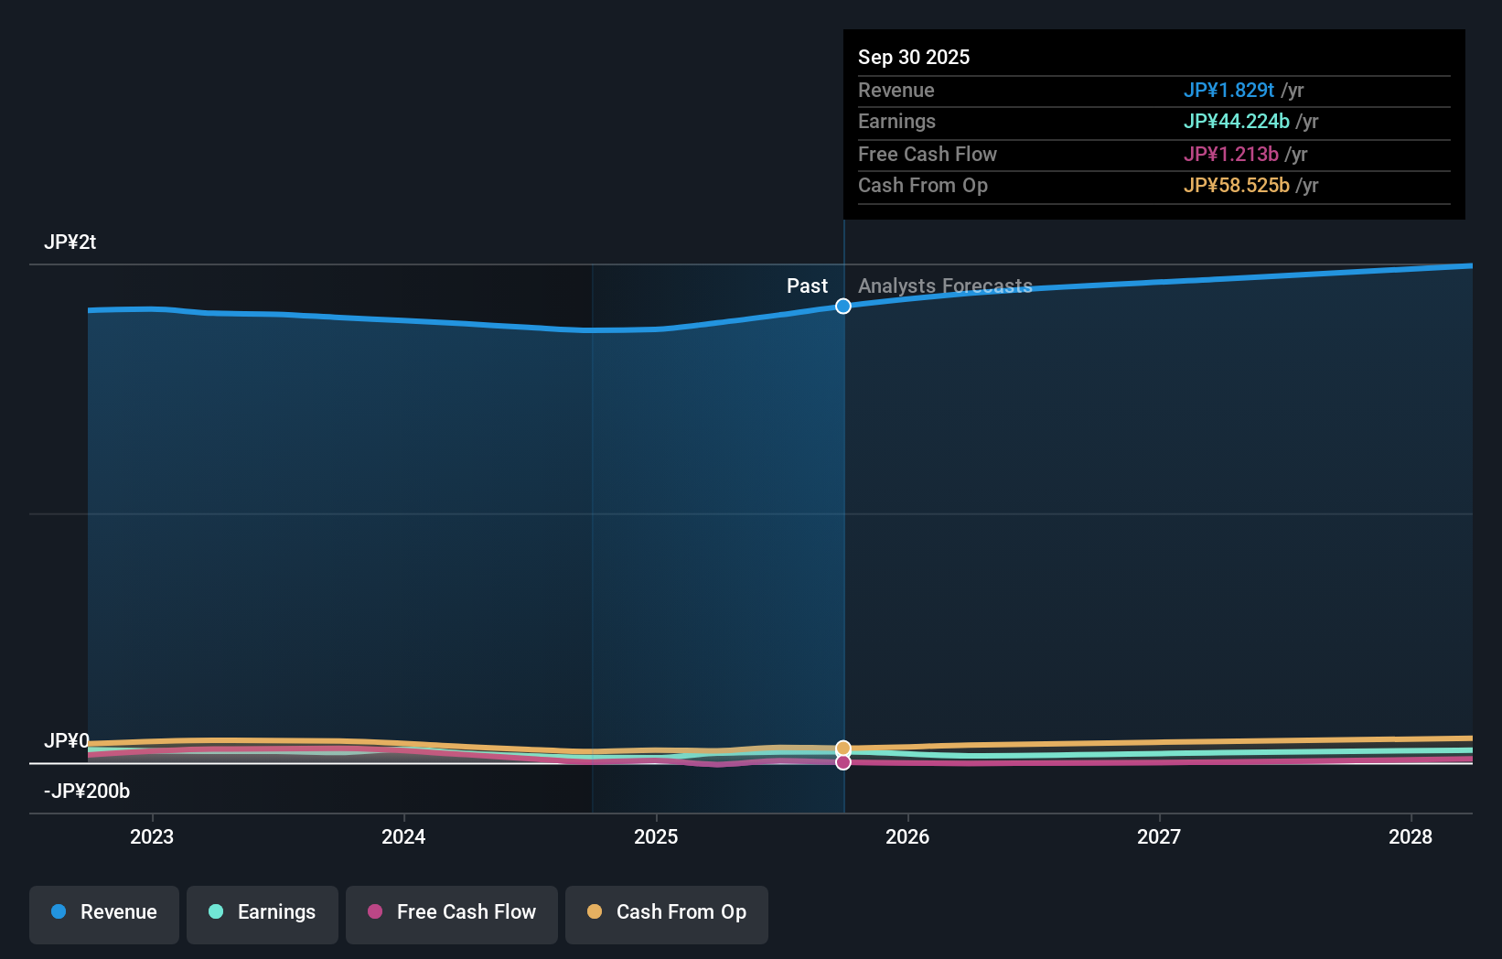Toggle the Free Cash Flow series off
Viewport: 1502px width, 959px height.
point(451,912)
